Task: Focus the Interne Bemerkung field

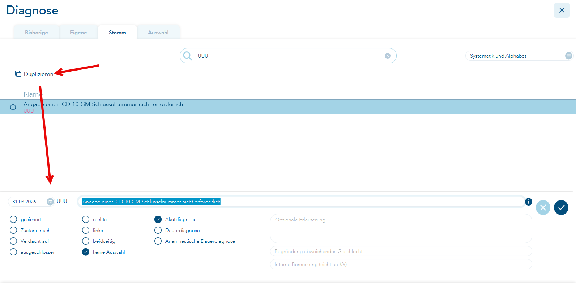Action: pyautogui.click(x=401, y=264)
